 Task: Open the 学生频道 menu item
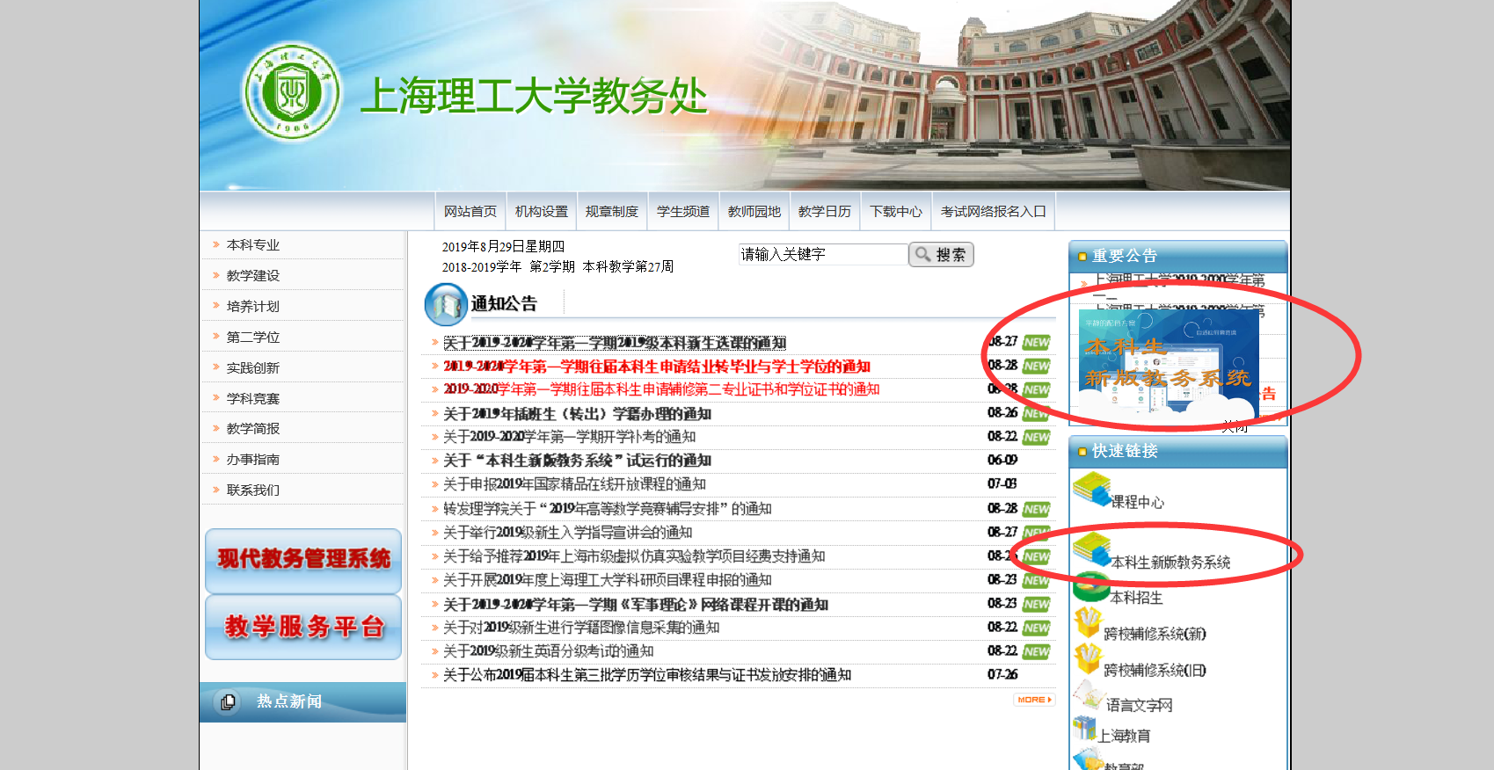click(683, 212)
